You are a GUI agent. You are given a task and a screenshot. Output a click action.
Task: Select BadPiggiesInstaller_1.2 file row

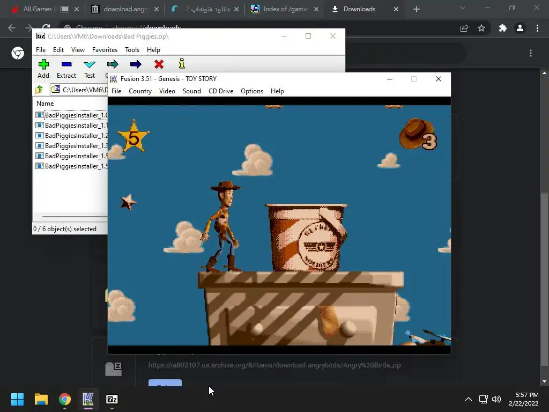[71, 136]
